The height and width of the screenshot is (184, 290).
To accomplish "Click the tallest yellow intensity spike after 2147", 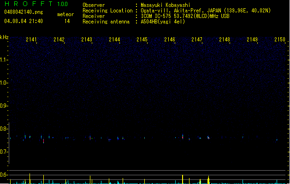I will click(208, 180).
